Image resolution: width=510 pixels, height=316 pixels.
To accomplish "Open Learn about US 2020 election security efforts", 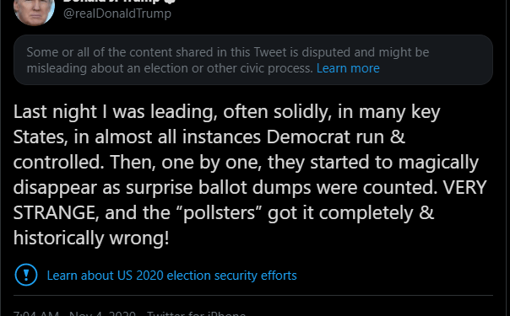I will (x=171, y=276).
